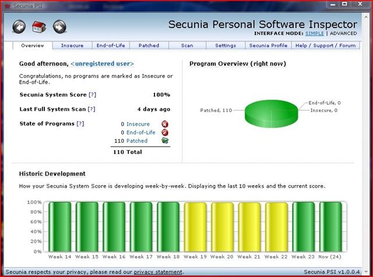Read the privacy statement link
The height and width of the screenshot is (277, 373).
click(158, 272)
